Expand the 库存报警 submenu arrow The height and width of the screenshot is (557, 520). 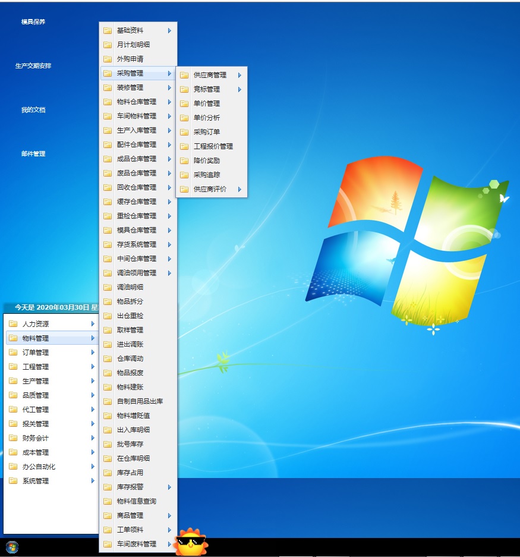(169, 487)
